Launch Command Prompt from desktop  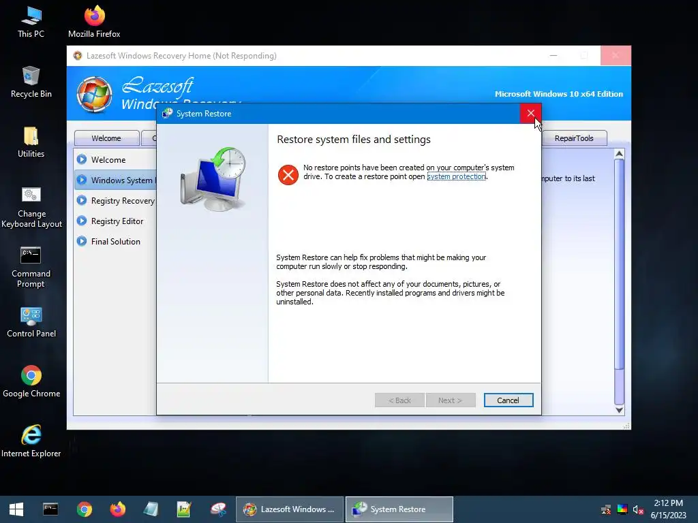[31, 267]
